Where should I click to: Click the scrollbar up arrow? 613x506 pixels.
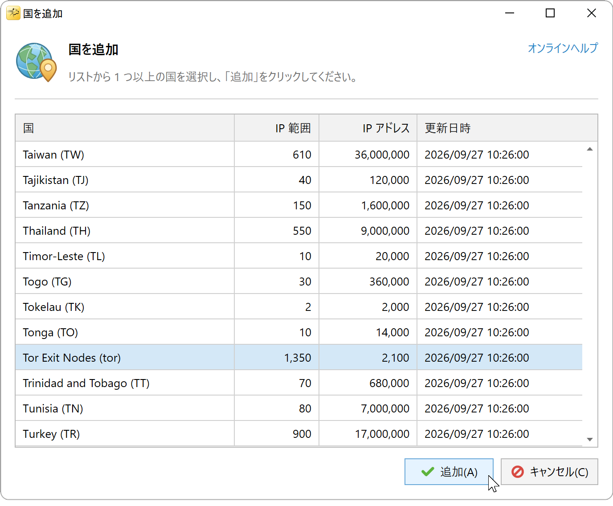590,149
